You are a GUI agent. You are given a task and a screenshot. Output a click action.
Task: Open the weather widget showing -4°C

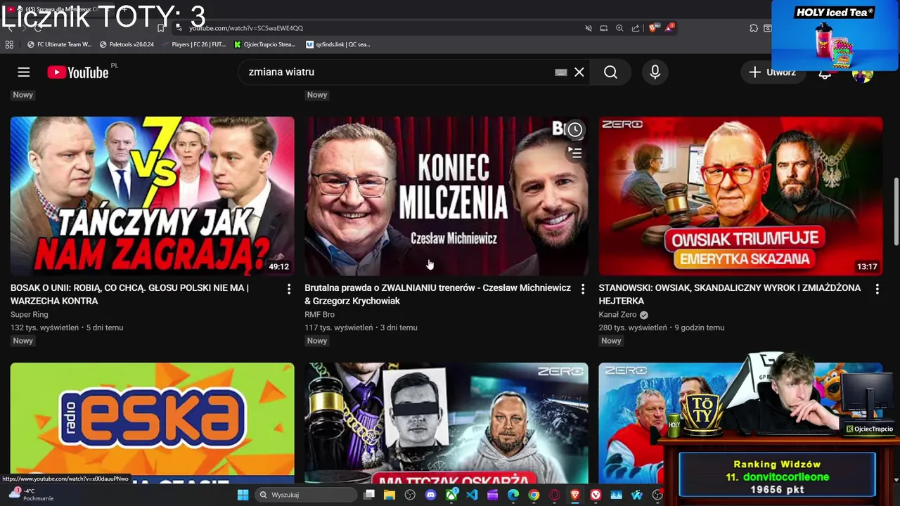[x=32, y=495]
